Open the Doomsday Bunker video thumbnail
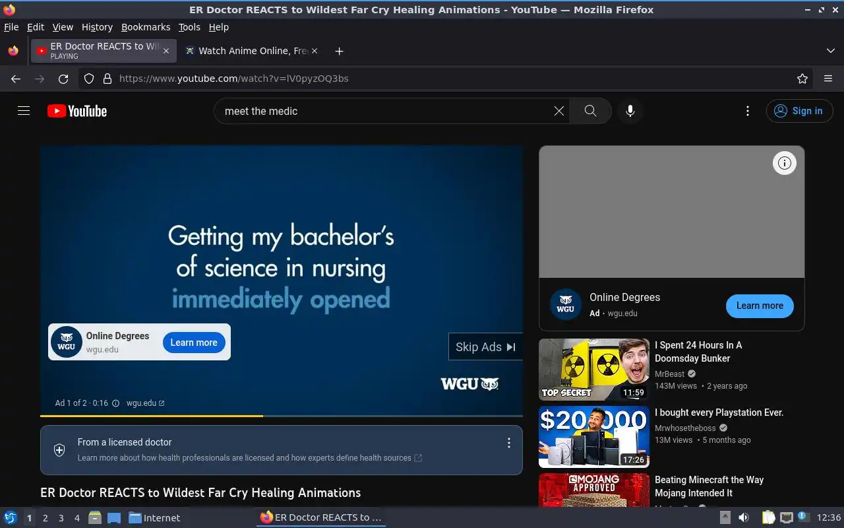Viewport: 844px width, 528px height. point(594,370)
